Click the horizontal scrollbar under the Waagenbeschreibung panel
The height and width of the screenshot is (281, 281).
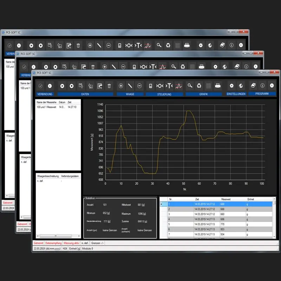(x=58, y=236)
